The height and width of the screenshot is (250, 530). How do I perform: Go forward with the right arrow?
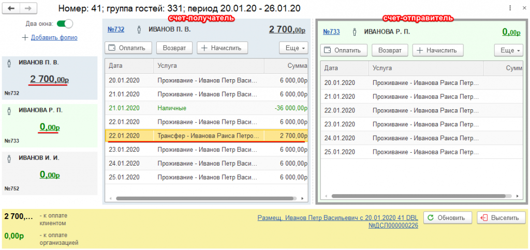[x=28, y=9]
